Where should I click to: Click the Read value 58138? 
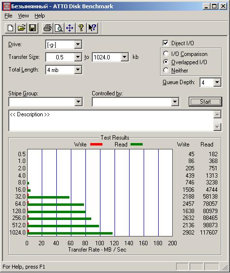tap(210, 197)
